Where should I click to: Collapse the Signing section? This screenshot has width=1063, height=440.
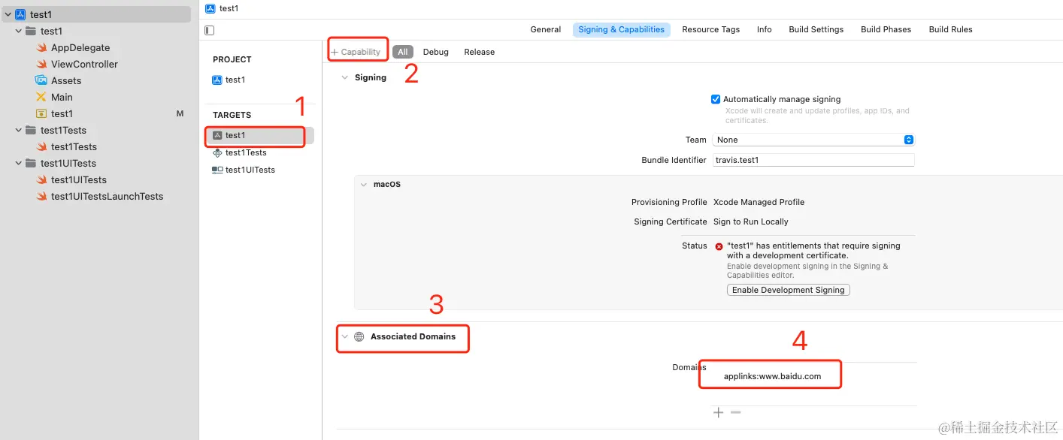point(345,77)
